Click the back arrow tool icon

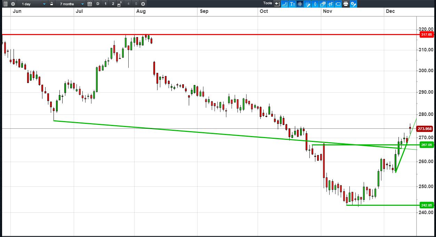[x=277, y=4]
